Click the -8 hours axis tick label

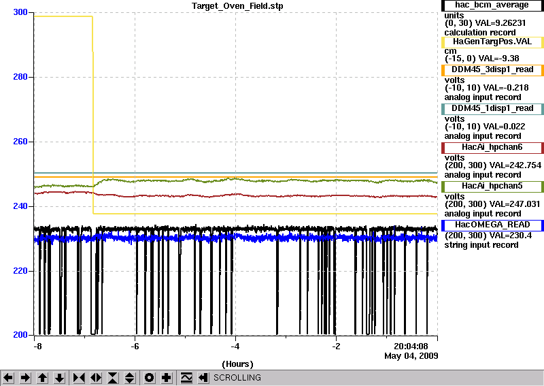tap(37, 347)
